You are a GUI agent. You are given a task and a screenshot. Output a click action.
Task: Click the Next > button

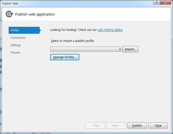click(x=116, y=125)
